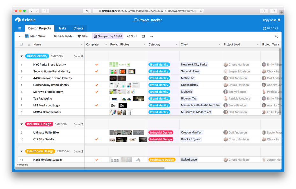Toggle the select-all checkbox in header
The image size is (296, 189).
[21, 44]
